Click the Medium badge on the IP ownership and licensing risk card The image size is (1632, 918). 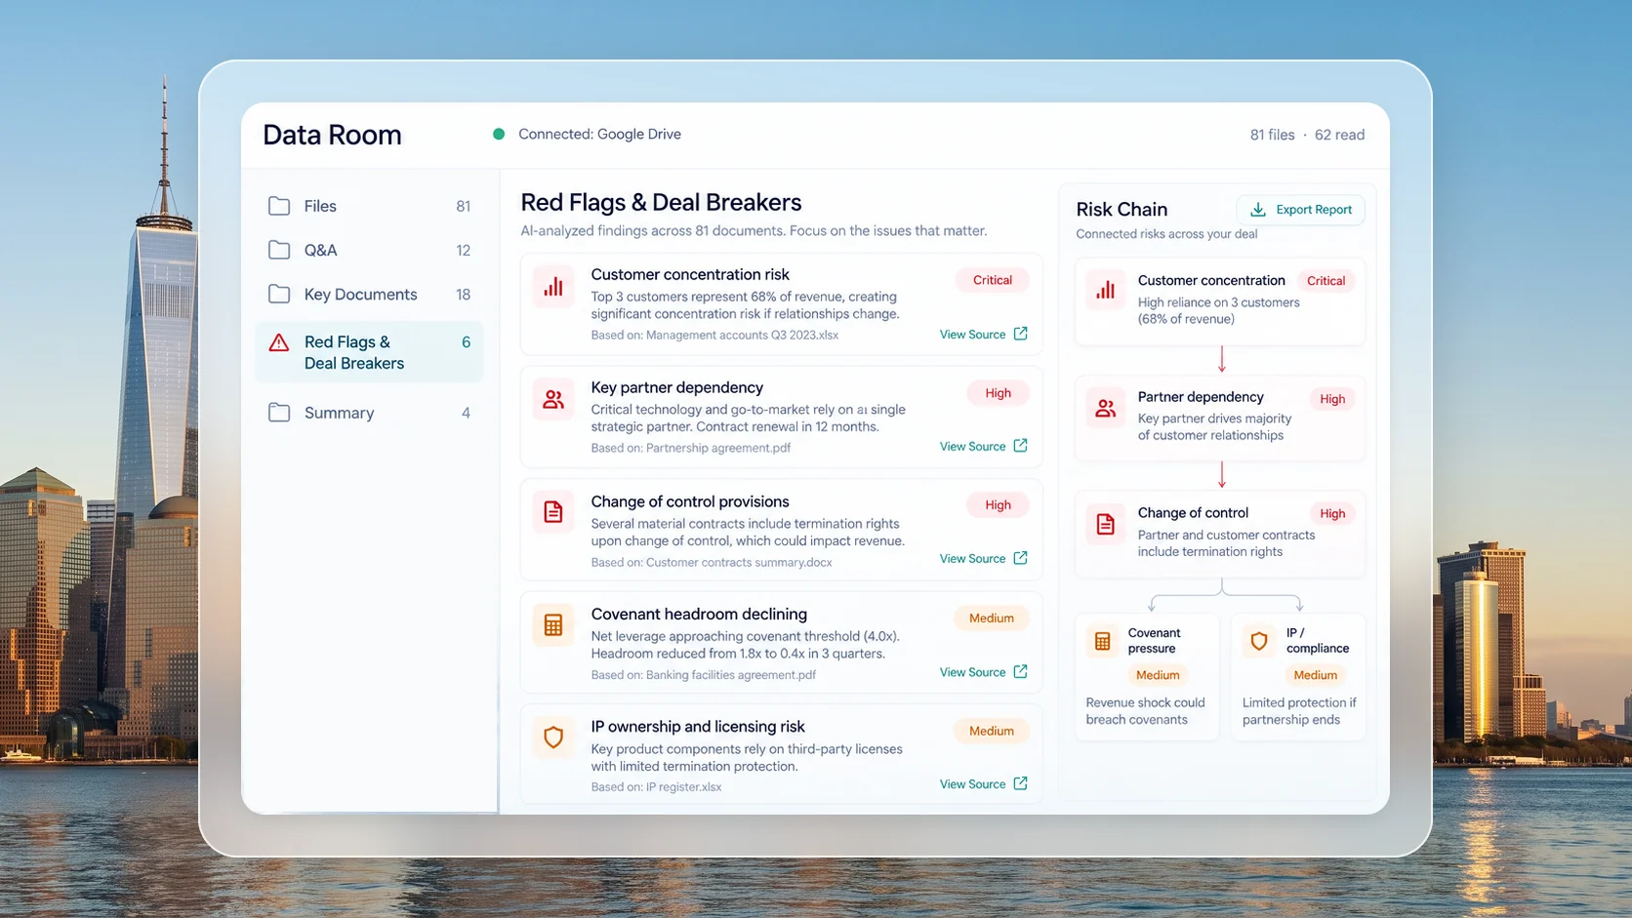pos(992,731)
